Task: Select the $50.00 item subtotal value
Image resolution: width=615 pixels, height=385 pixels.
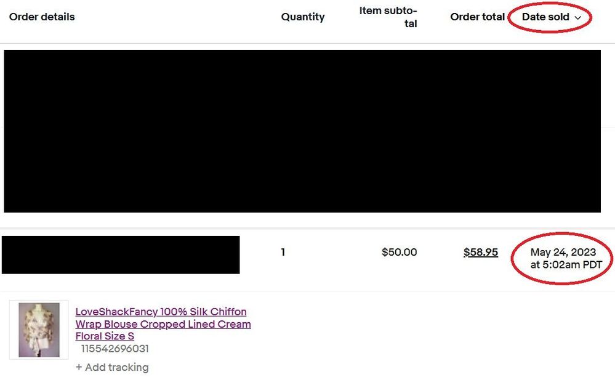Action: point(399,252)
